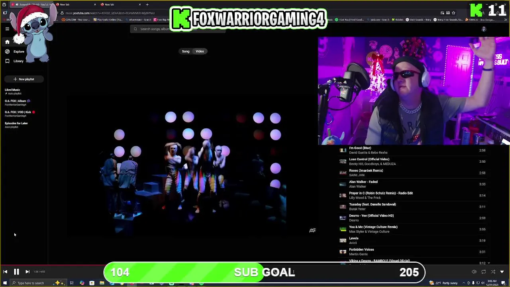The image size is (510, 287).
Task: Create a New playlist
Action: click(24, 79)
